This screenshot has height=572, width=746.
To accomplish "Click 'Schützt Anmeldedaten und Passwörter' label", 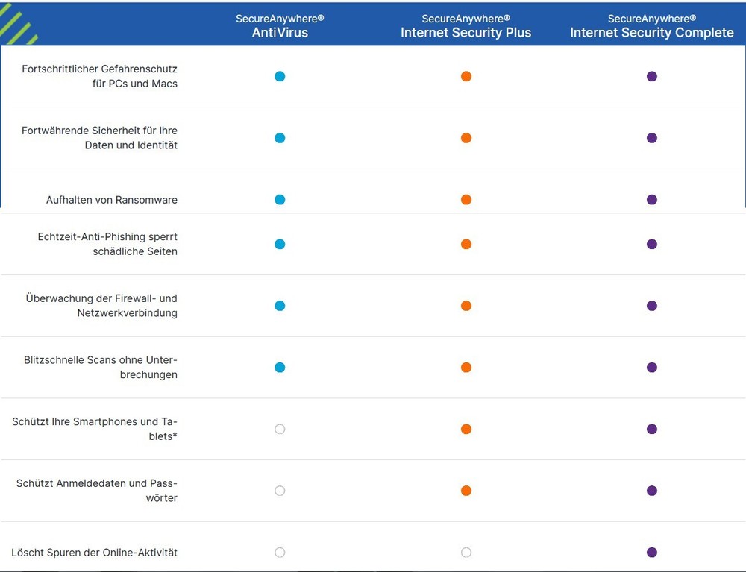I will 97,491.
